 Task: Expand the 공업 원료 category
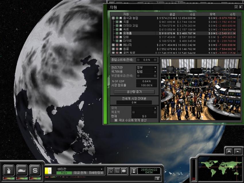point(113,53)
